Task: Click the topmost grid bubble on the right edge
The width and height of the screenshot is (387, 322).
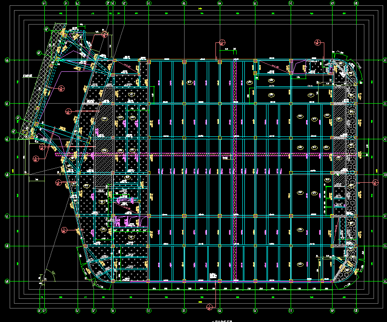Action: coord(385,60)
